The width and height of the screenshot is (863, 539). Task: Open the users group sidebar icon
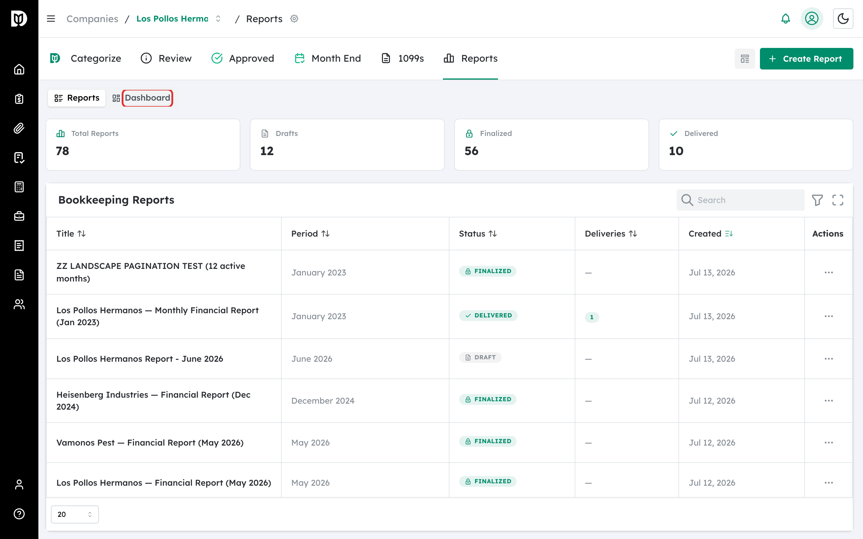pos(19,304)
